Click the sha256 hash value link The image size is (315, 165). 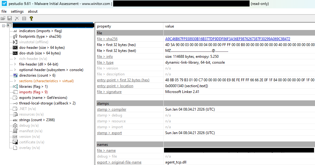click(228, 39)
